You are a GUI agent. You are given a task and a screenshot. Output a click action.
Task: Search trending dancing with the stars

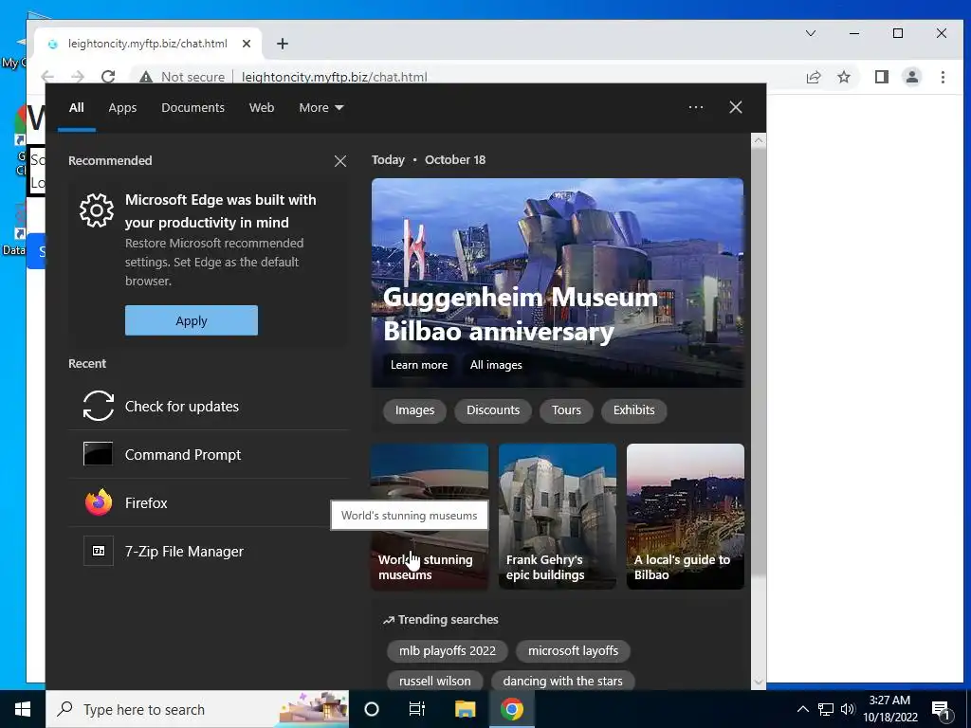(x=562, y=681)
